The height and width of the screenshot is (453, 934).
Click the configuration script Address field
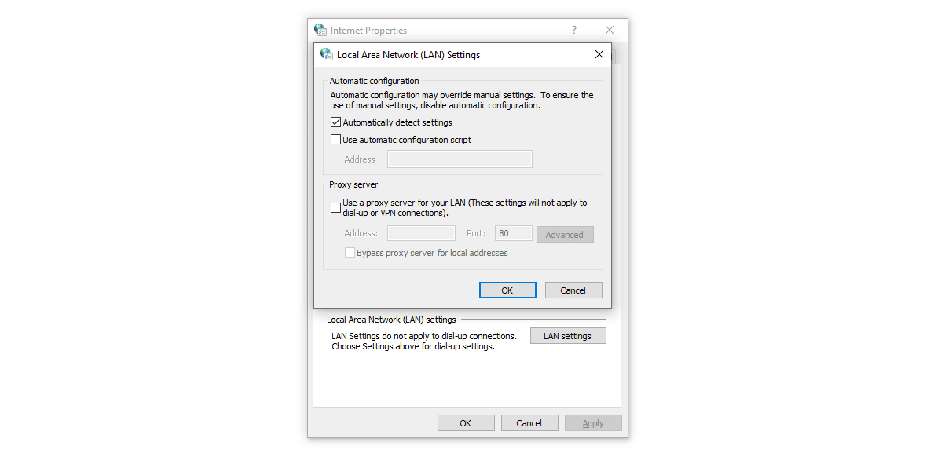point(460,159)
